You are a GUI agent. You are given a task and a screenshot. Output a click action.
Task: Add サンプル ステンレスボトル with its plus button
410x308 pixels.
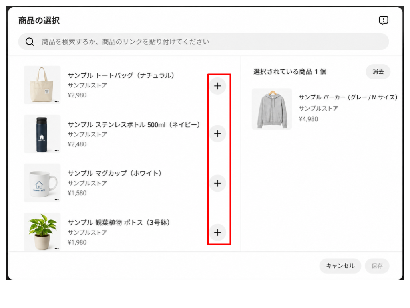pos(217,134)
